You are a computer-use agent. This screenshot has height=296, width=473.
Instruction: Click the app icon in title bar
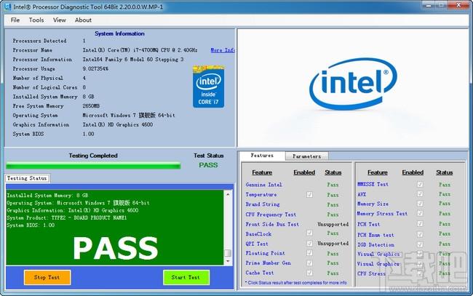(8, 7)
